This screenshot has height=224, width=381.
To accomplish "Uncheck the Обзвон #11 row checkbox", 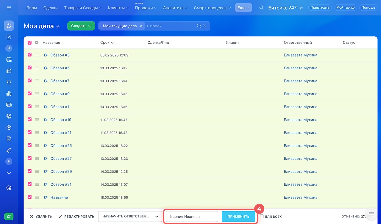I will point(29,106).
